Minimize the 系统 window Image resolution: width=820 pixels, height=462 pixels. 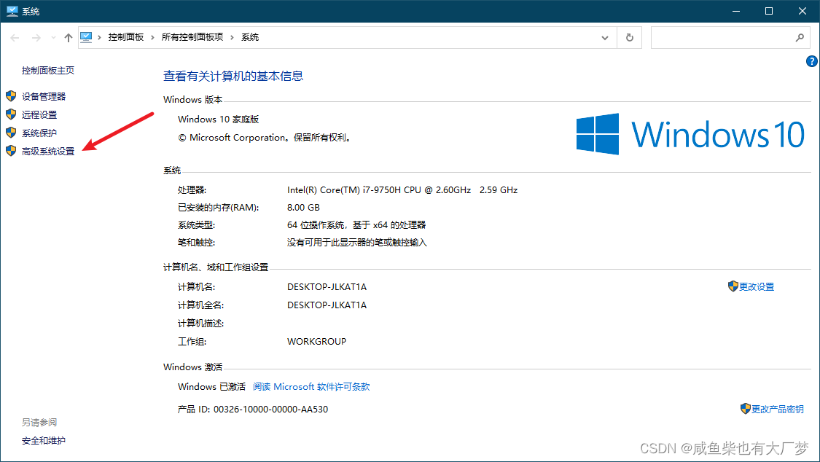click(735, 11)
